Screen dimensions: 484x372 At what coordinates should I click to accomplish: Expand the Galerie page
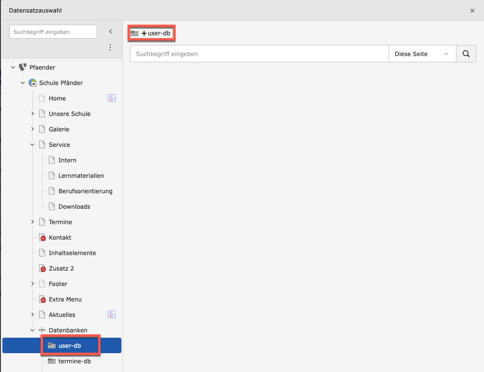coord(32,129)
